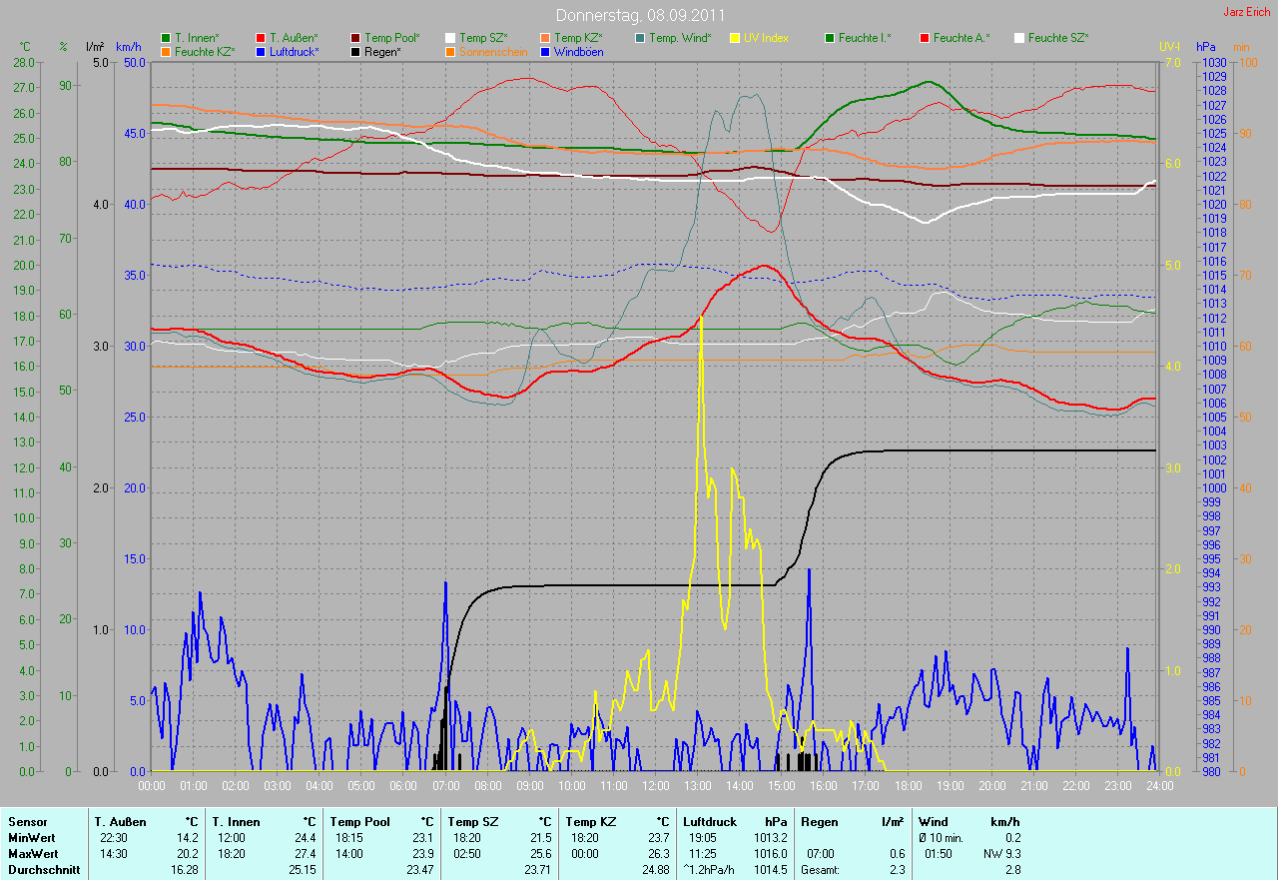Click the T. Außen average value 16.28
Viewport: 1278px width, 880px height.
184,870
